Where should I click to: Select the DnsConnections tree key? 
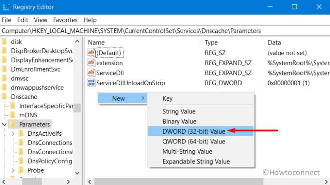click(x=50, y=143)
